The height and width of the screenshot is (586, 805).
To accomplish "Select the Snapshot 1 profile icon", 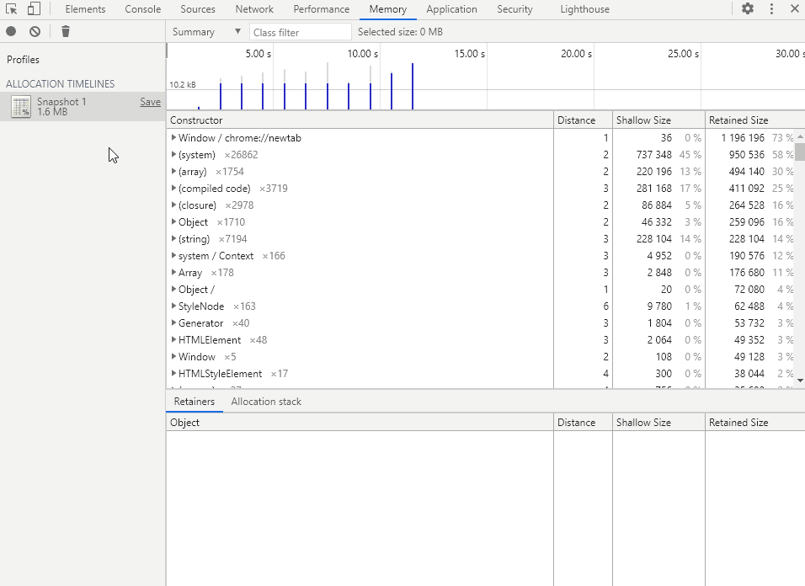I will coord(21,107).
